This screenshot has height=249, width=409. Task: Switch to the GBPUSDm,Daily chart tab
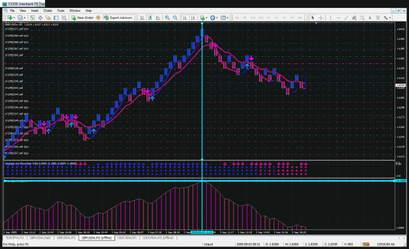(x=40, y=238)
